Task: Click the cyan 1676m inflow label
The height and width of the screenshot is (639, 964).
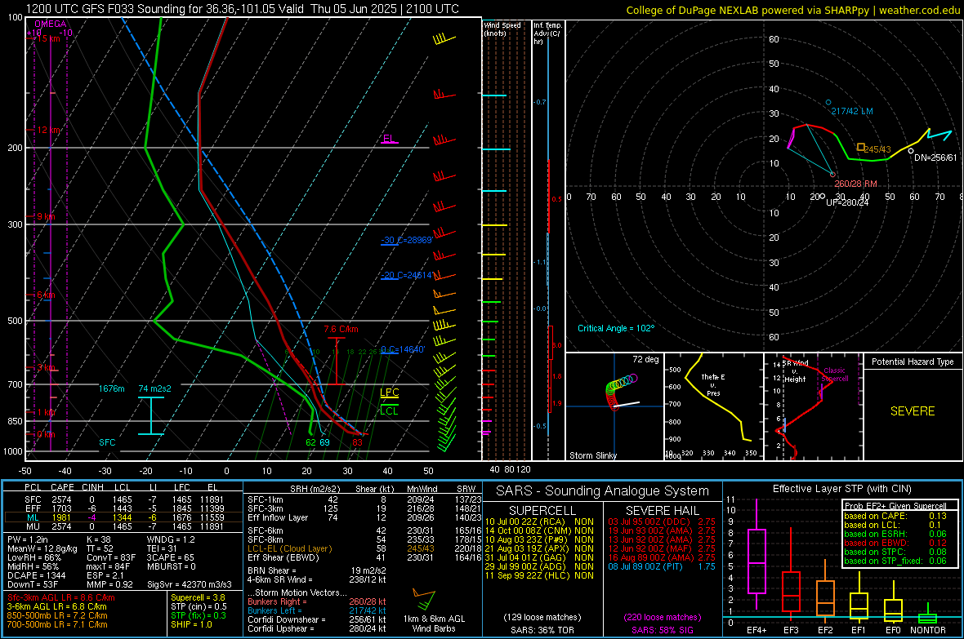Action: click(x=111, y=389)
